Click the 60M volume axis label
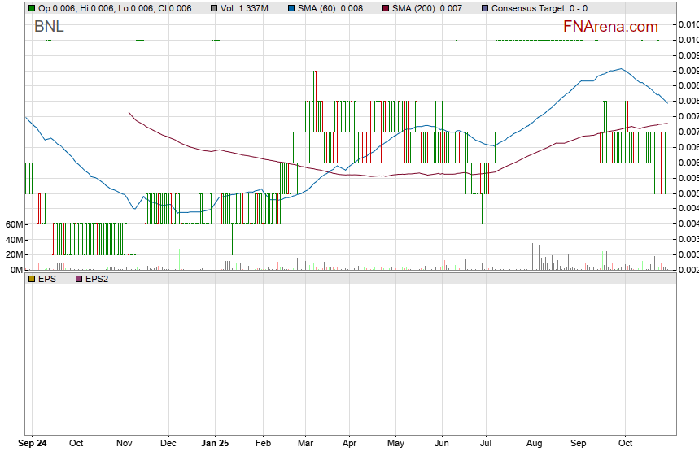The image size is (699, 460). click(13, 224)
